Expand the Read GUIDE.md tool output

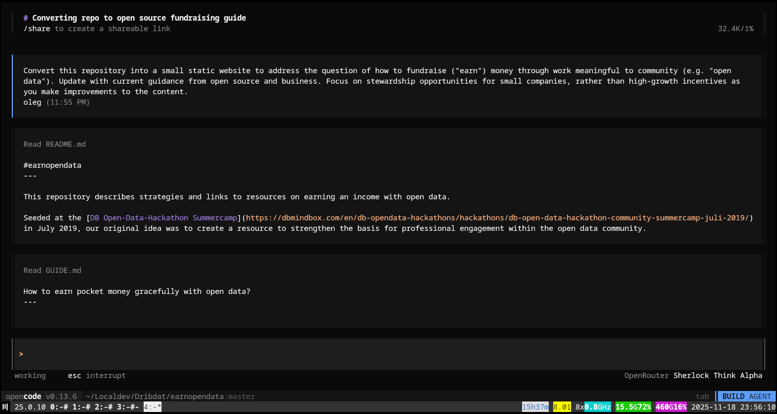(x=52, y=270)
